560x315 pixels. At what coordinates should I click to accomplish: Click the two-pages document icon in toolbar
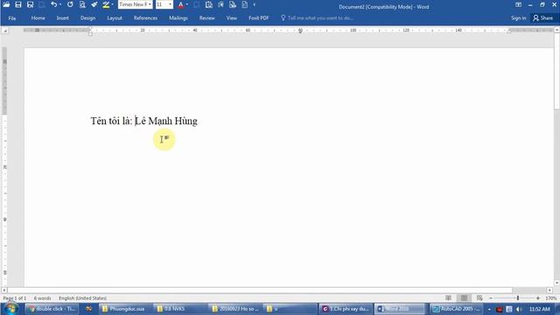(233, 4)
